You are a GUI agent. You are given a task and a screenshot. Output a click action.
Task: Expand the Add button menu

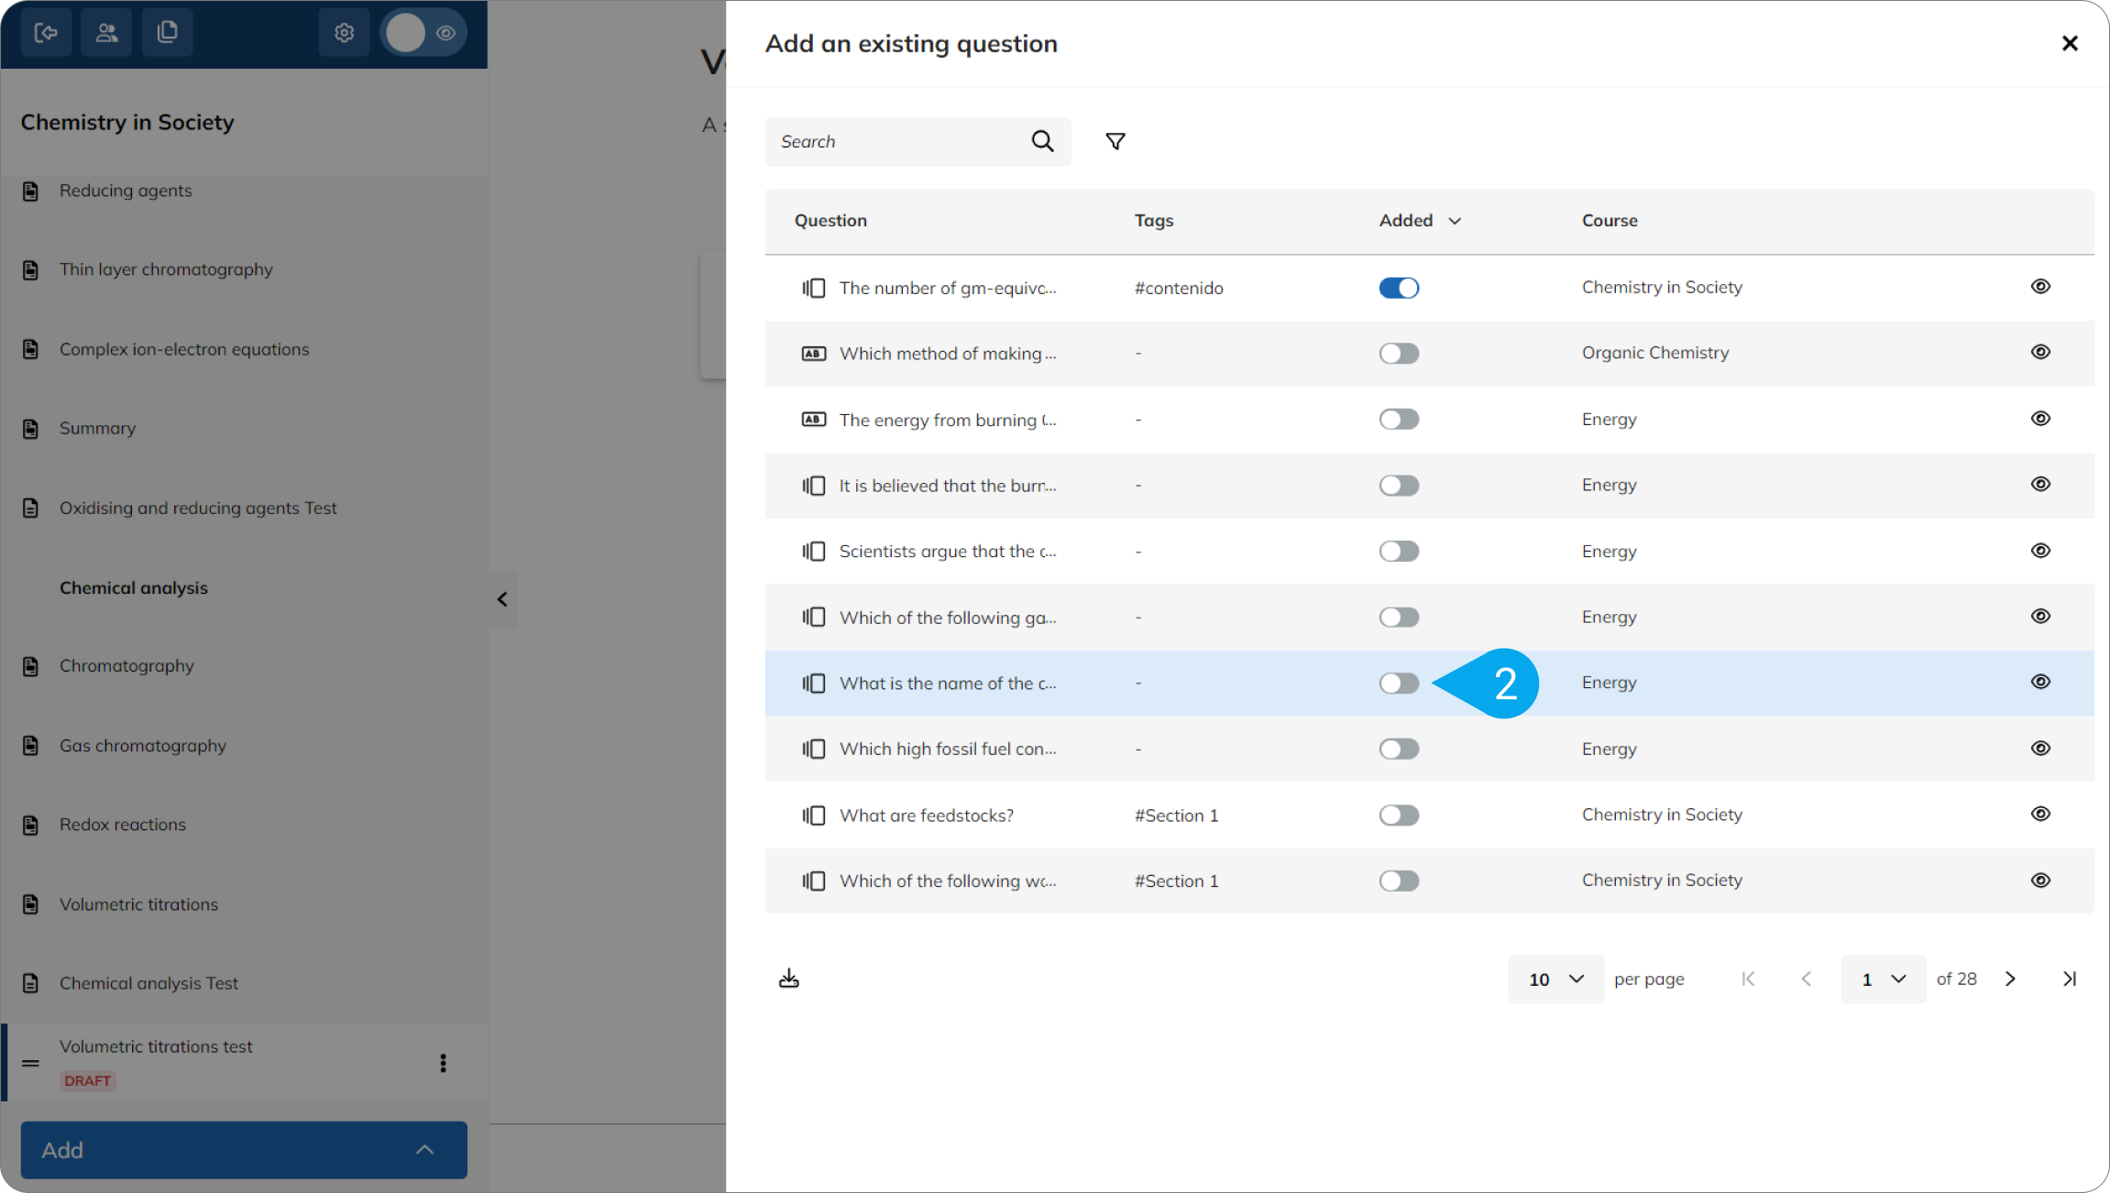coord(244,1150)
